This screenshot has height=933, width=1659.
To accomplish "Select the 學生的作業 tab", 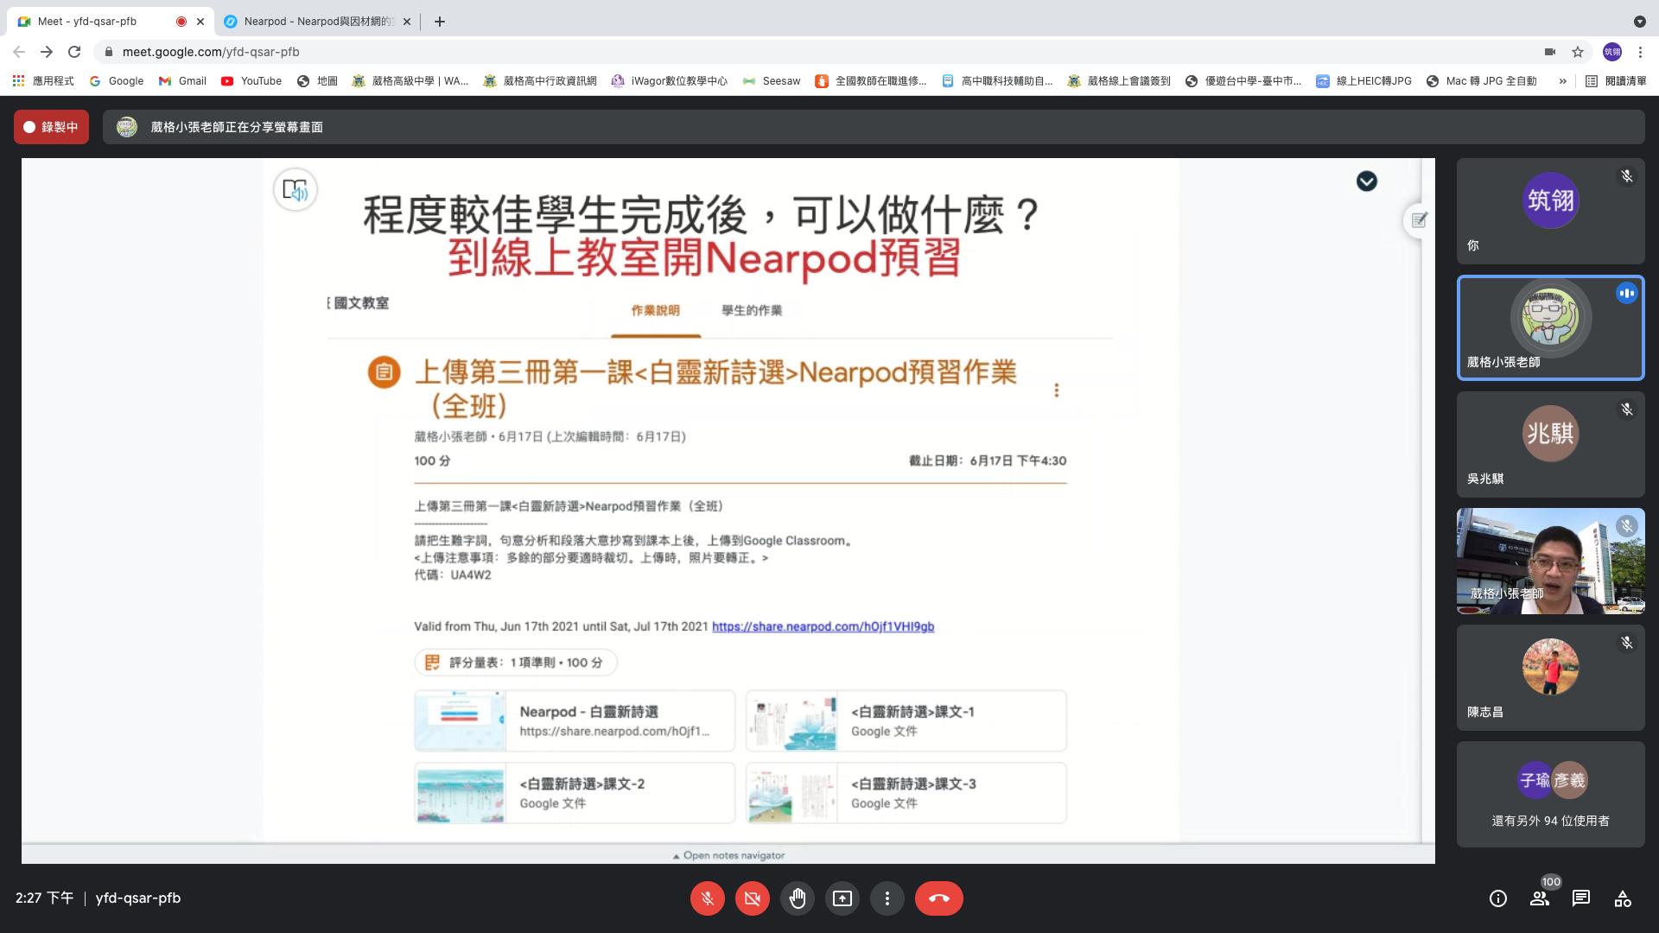I will point(751,310).
